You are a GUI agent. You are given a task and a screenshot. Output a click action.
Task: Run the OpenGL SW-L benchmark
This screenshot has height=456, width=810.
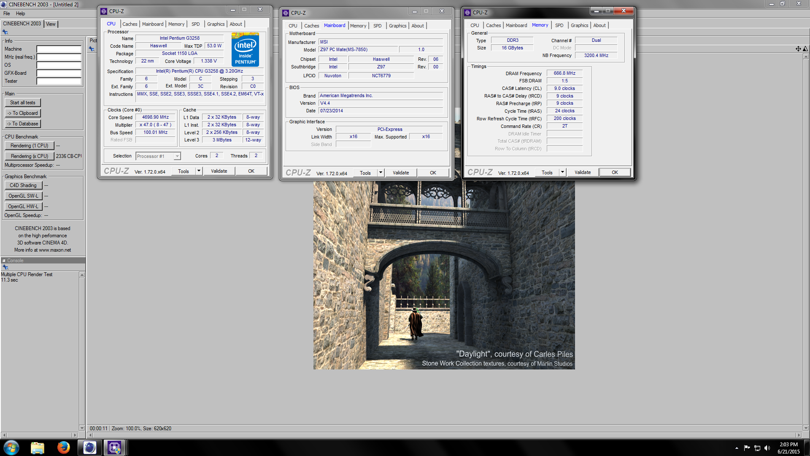[23, 196]
